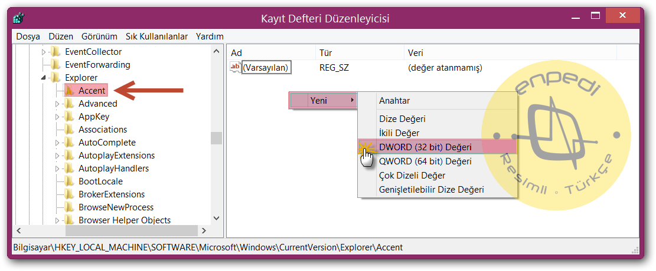The height and width of the screenshot is (271, 656).
Task: Click the Registry Editor app icon in title bar
Action: [19, 18]
